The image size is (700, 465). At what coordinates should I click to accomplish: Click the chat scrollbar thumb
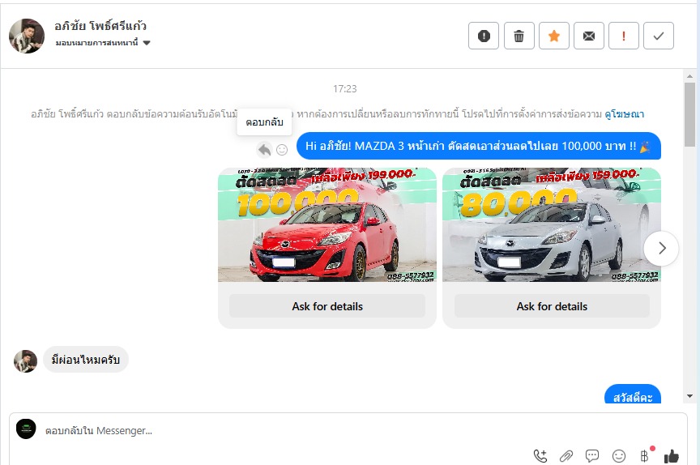click(x=689, y=114)
